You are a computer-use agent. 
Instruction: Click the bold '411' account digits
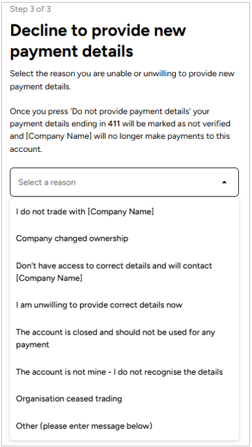[114, 124]
